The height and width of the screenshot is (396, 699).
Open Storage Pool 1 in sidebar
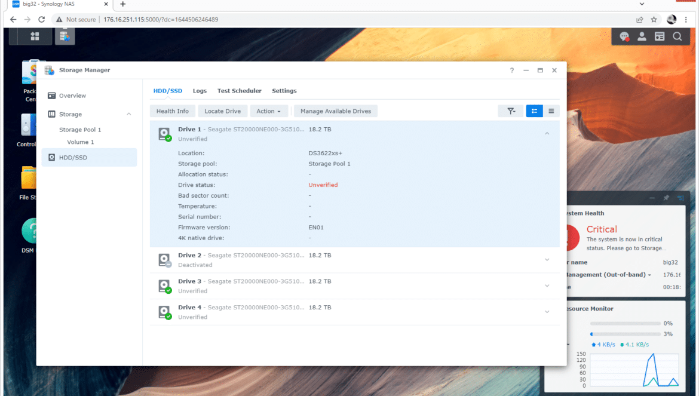tap(80, 130)
